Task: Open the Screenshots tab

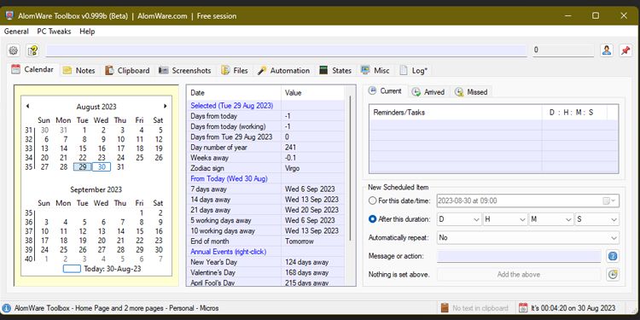Action: pos(185,70)
